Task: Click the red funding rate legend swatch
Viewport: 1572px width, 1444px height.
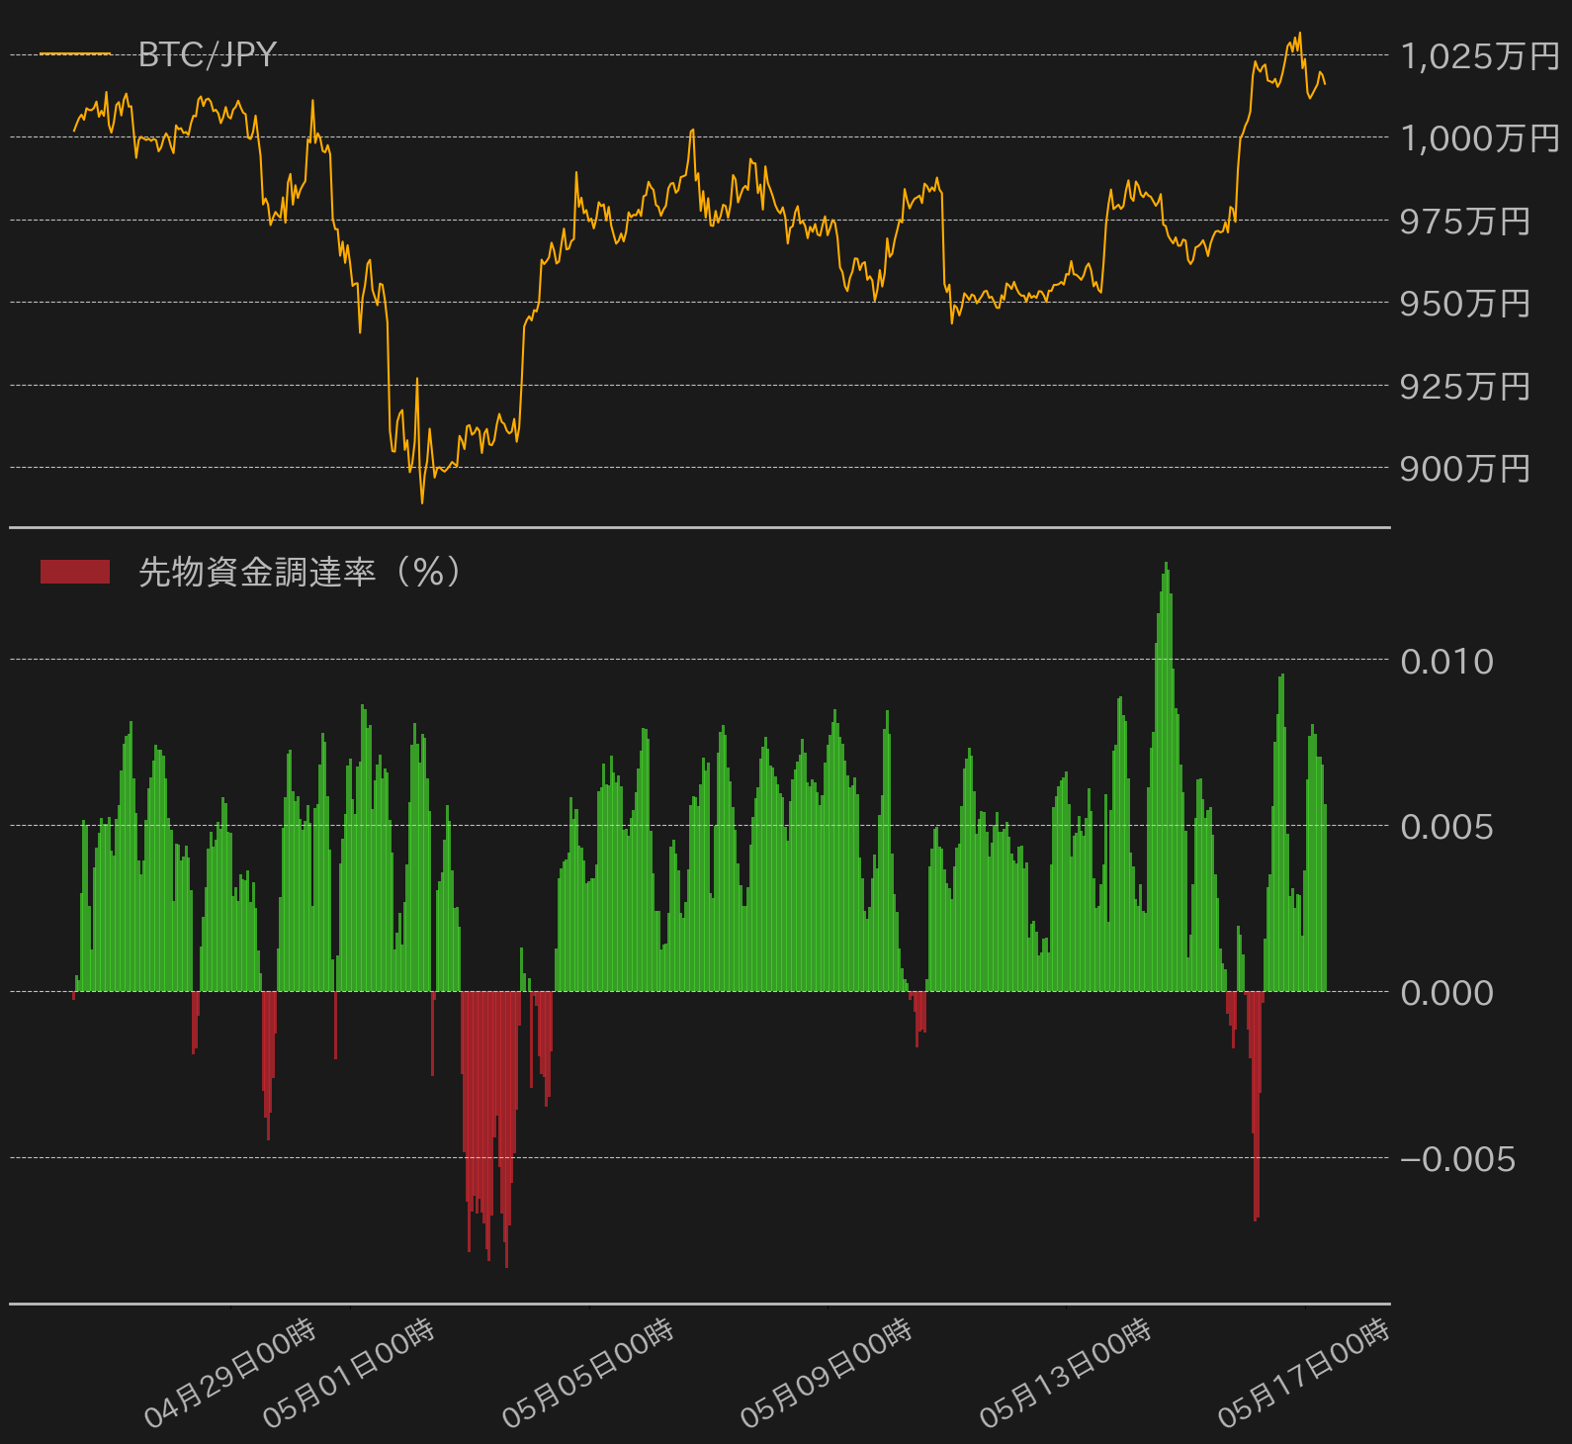Action: tap(75, 572)
